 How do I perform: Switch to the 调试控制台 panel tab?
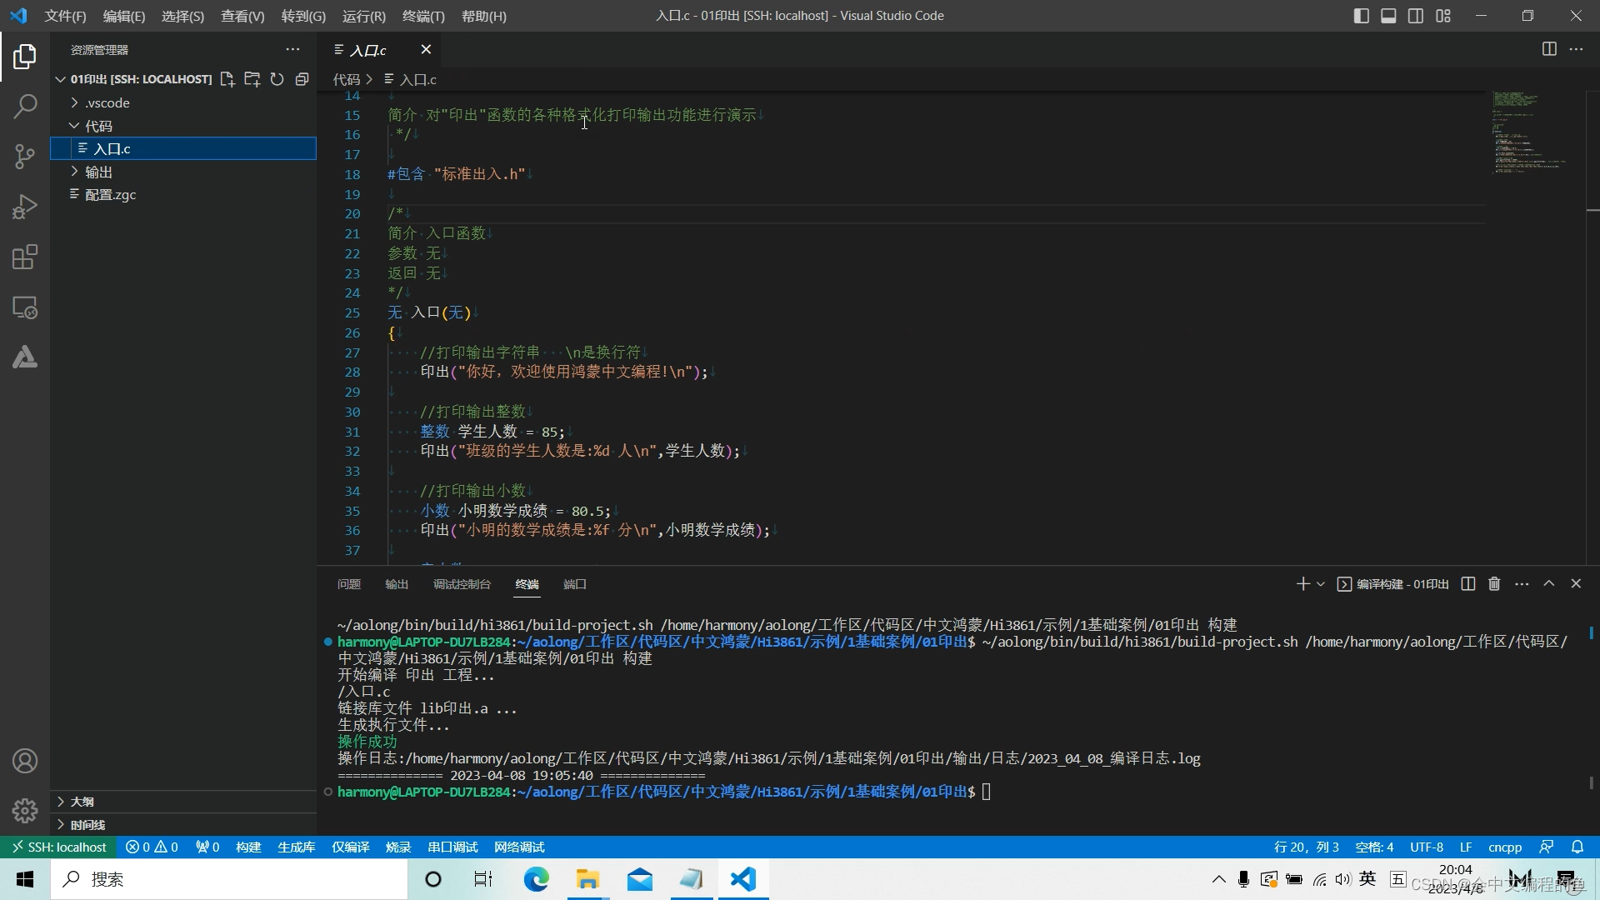point(462,584)
